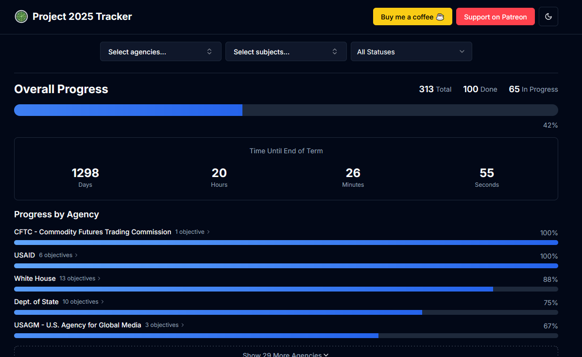Click the Overall Progress bar
Image resolution: width=582 pixels, height=357 pixels.
(286, 110)
